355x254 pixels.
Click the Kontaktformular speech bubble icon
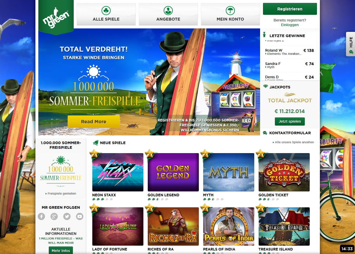265,133
